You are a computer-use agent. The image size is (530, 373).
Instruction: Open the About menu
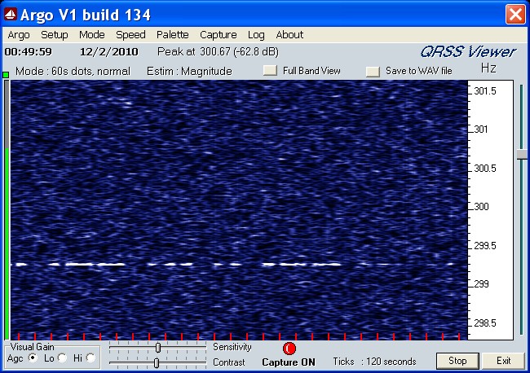(289, 35)
